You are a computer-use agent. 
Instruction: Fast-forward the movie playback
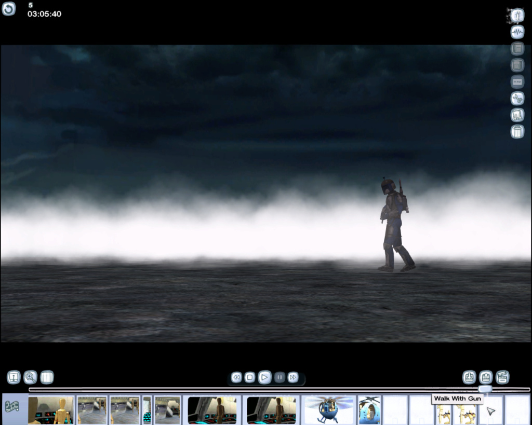click(x=293, y=377)
